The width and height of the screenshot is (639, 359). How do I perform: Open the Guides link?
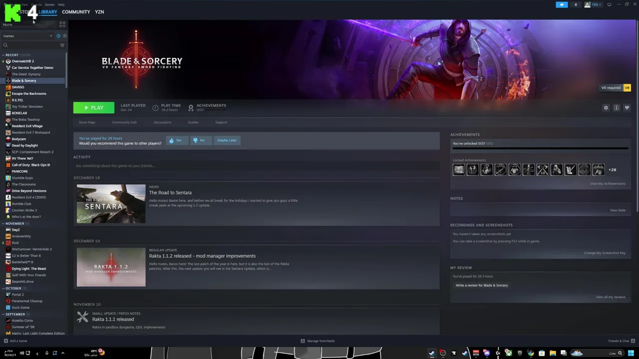click(x=193, y=122)
